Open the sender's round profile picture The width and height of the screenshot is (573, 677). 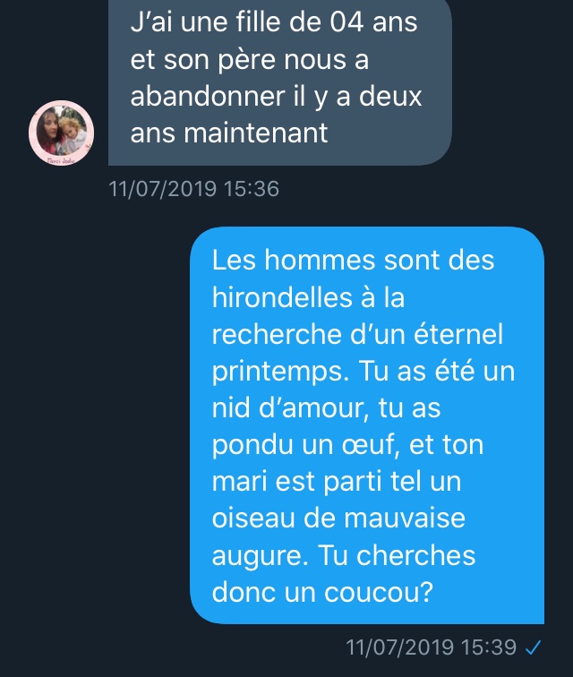pos(61,133)
